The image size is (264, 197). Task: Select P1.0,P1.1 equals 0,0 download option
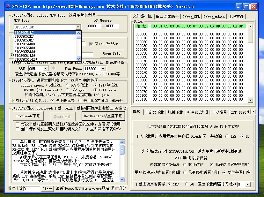80,101
